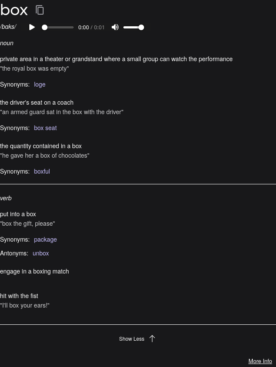
Task: Click the 'verb' part-of-speech label
Action: click(6, 198)
